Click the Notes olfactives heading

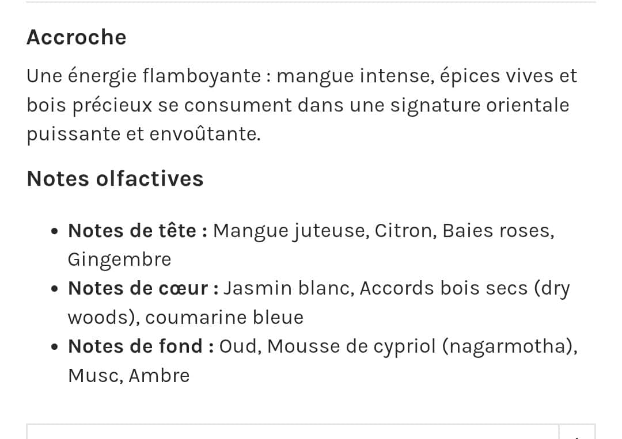click(115, 179)
